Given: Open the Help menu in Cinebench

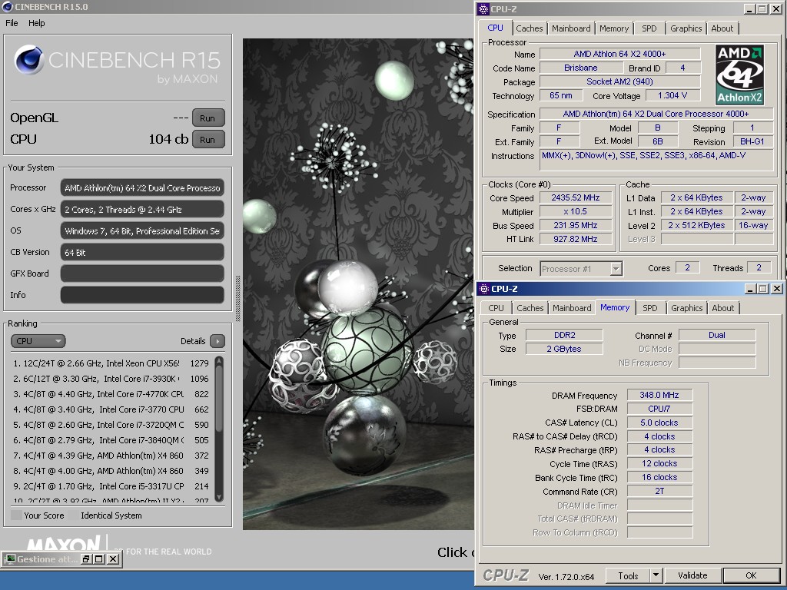Looking at the screenshot, I should 36,23.
